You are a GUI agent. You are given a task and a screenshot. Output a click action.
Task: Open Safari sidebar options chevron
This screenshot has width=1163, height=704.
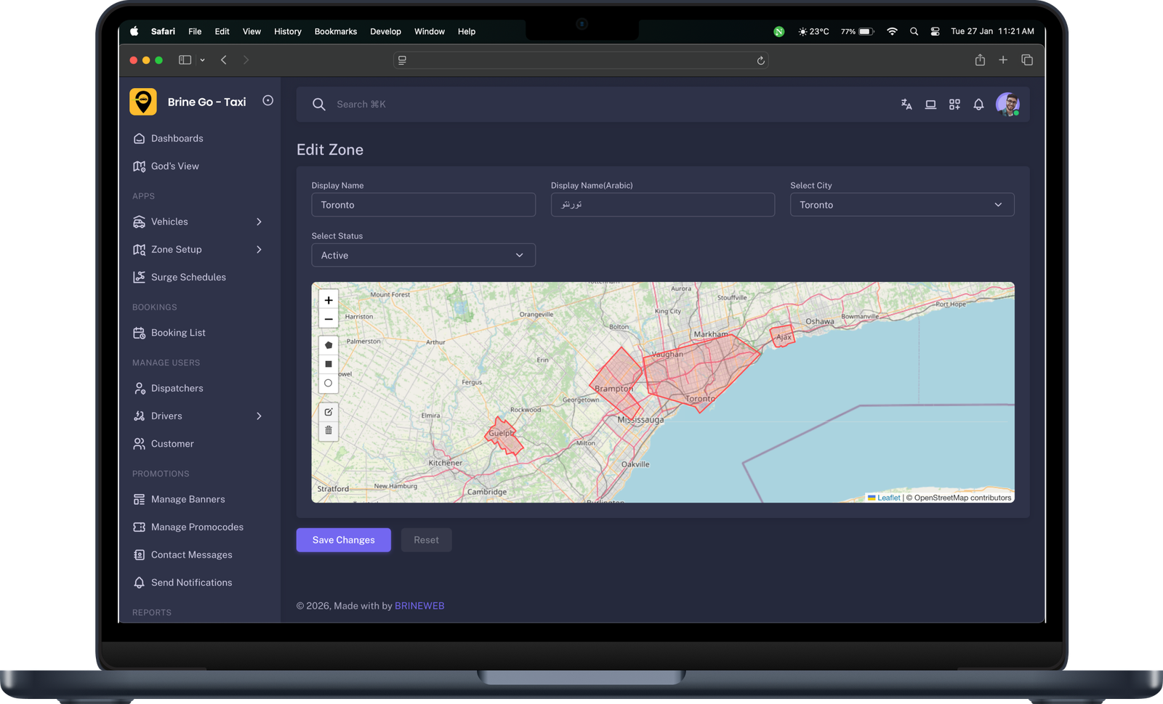[x=203, y=60]
